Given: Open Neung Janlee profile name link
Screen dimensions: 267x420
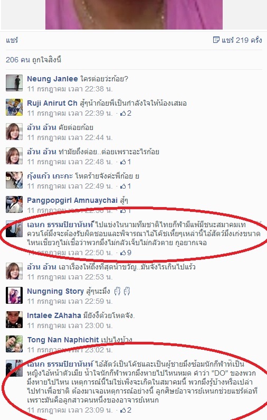Looking at the screenshot, I should pyautogui.click(x=52, y=79).
